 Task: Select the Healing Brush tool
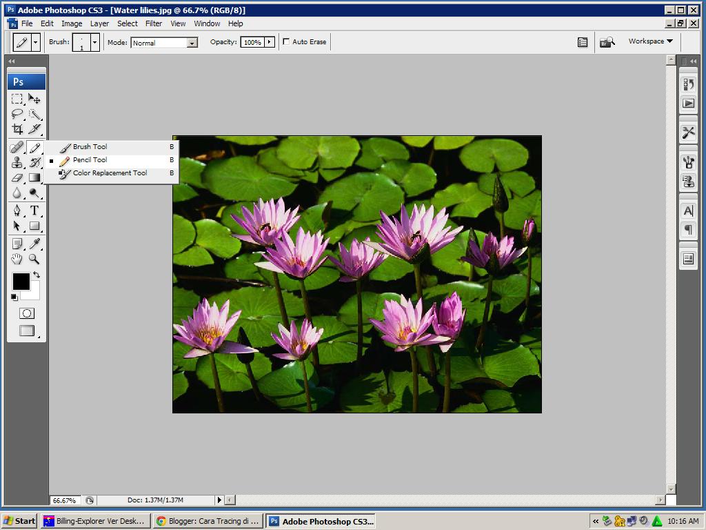pyautogui.click(x=17, y=148)
